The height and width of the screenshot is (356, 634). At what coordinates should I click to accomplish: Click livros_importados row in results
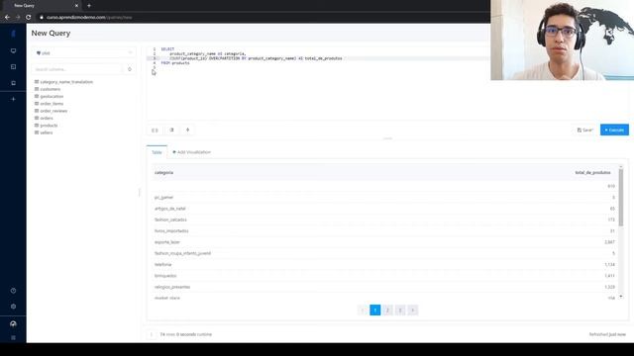pyautogui.click(x=384, y=230)
